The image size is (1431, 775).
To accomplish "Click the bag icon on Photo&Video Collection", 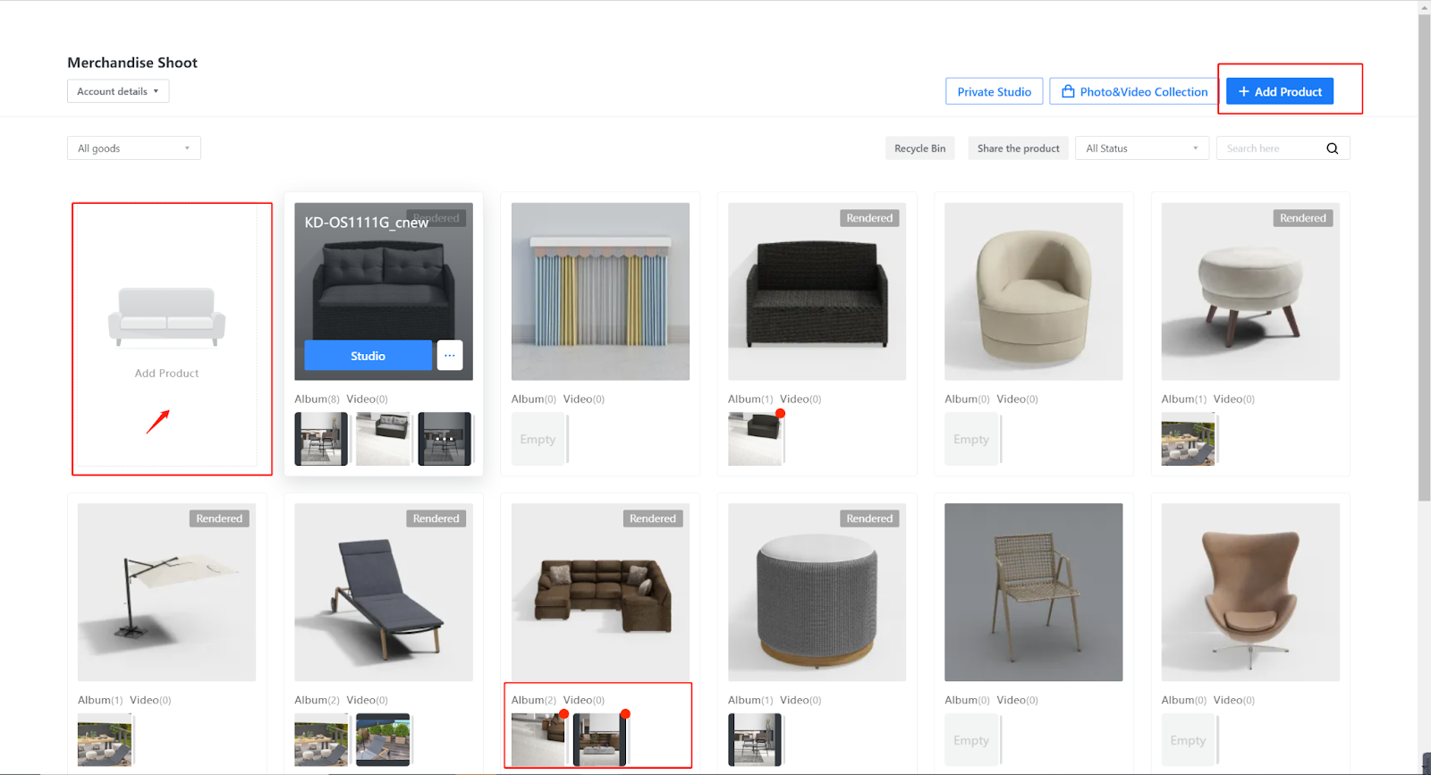I will [1068, 92].
